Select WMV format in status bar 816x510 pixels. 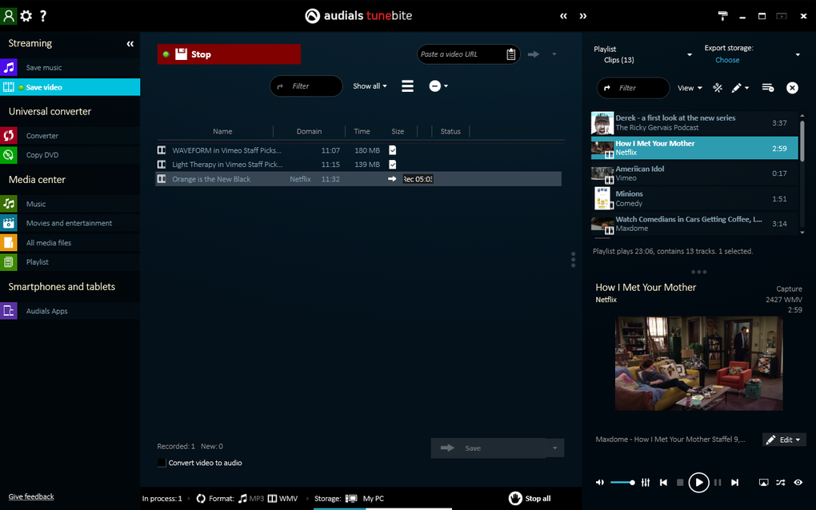282,499
